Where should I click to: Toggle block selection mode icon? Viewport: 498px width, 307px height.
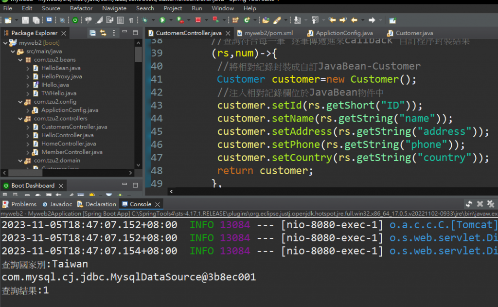tap(120, 20)
